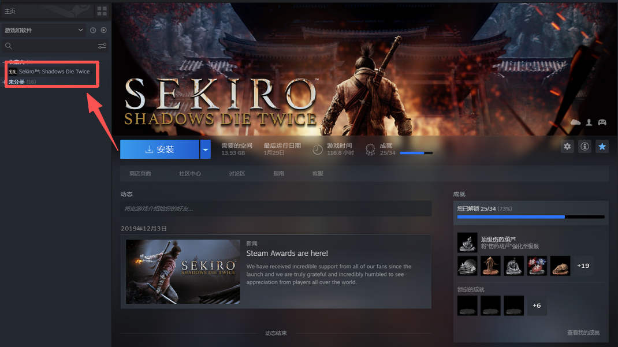This screenshot has width=618, height=347.
Task: Click 查看我的成就 link
Action: click(583, 333)
